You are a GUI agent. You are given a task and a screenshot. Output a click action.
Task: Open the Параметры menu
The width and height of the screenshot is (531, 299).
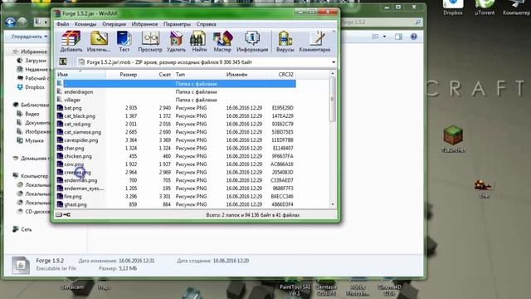[x=177, y=24]
